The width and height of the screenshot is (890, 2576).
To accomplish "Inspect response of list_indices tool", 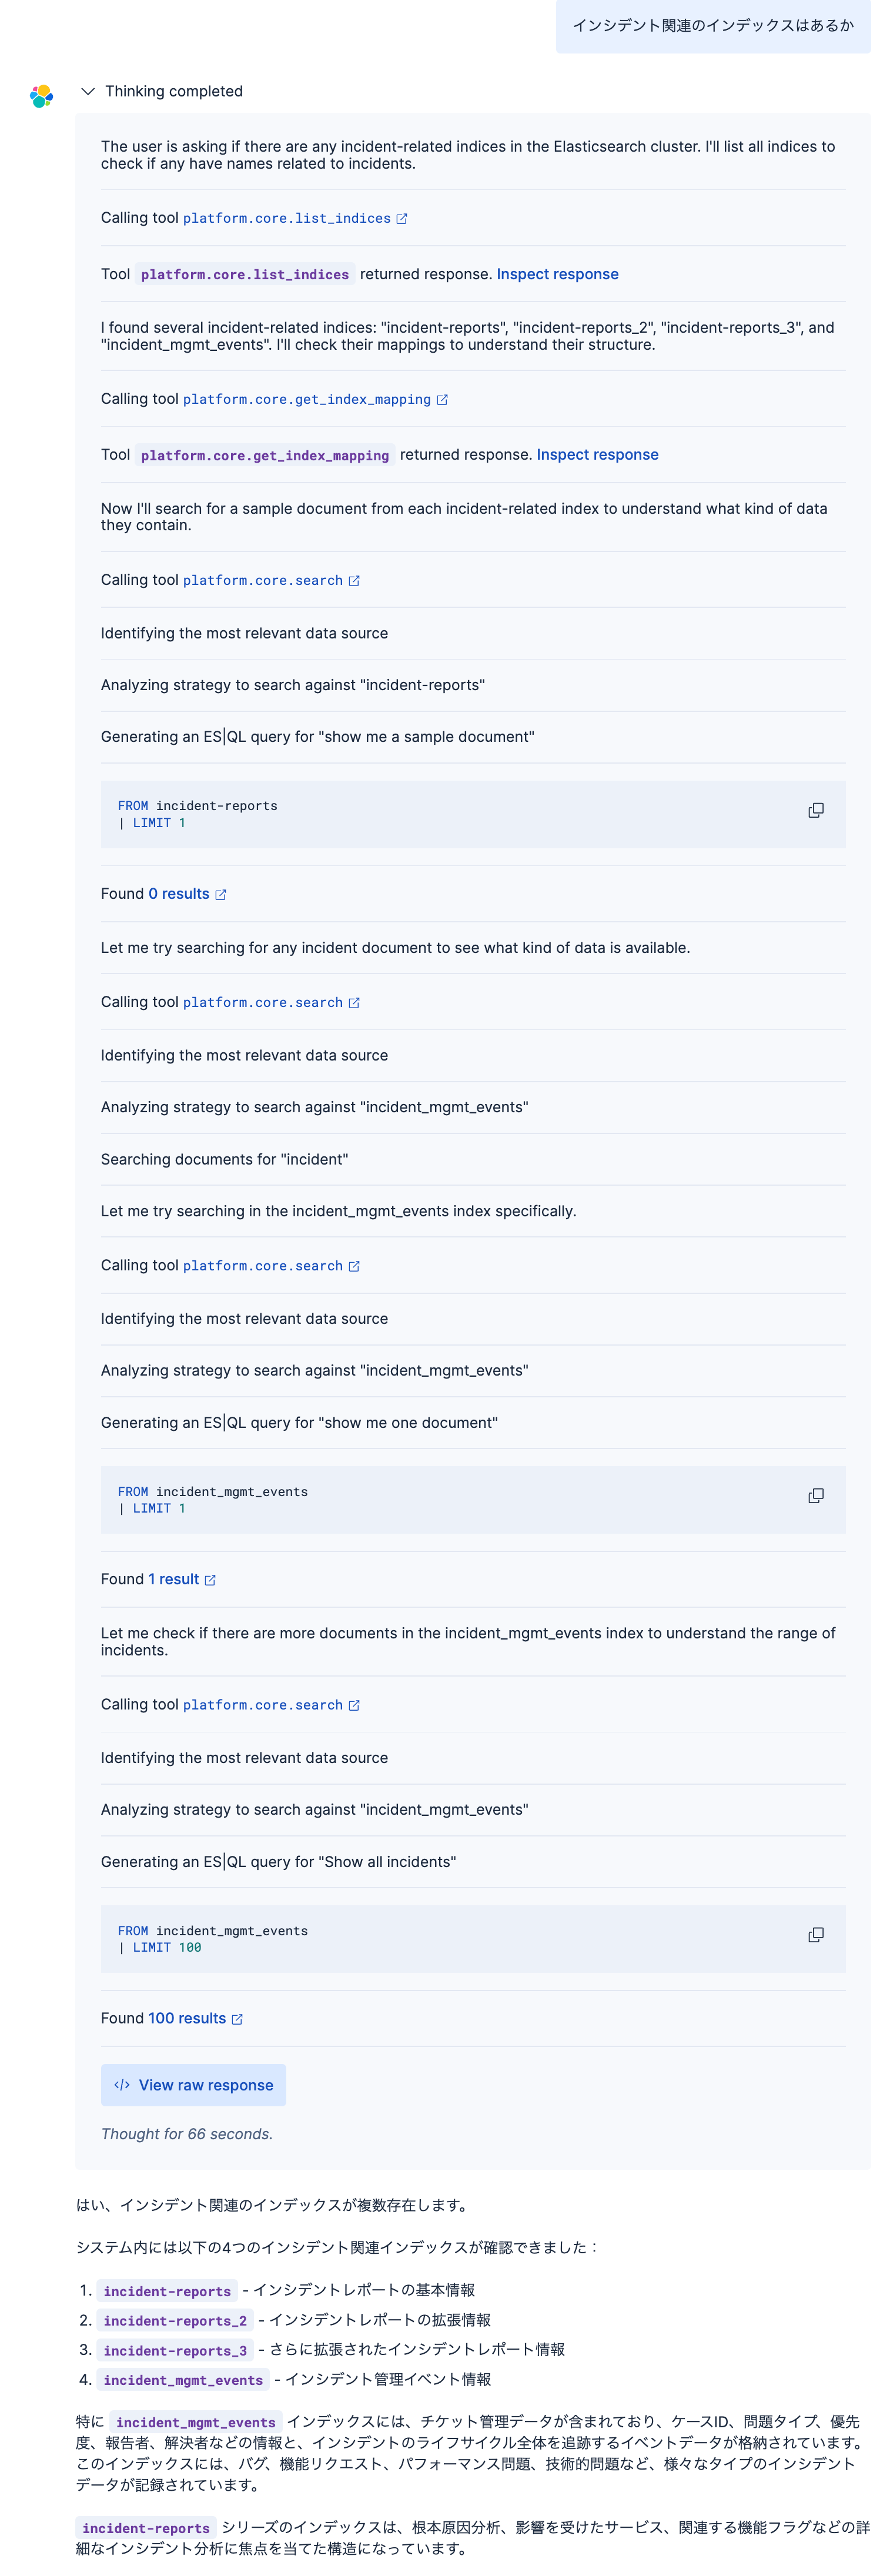I will (x=557, y=274).
